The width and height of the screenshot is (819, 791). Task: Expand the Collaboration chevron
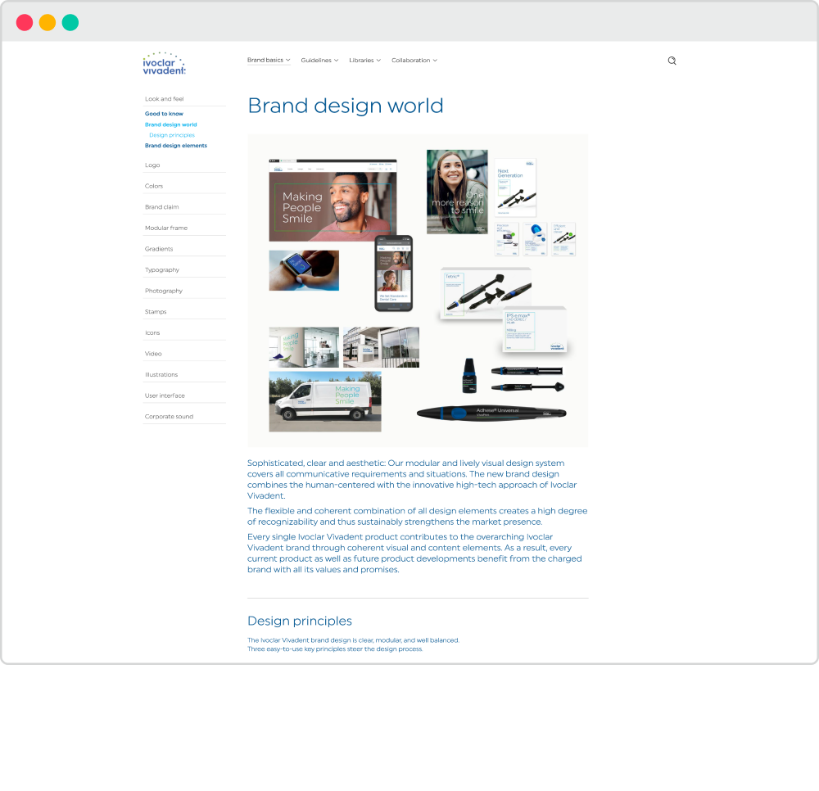pos(435,60)
